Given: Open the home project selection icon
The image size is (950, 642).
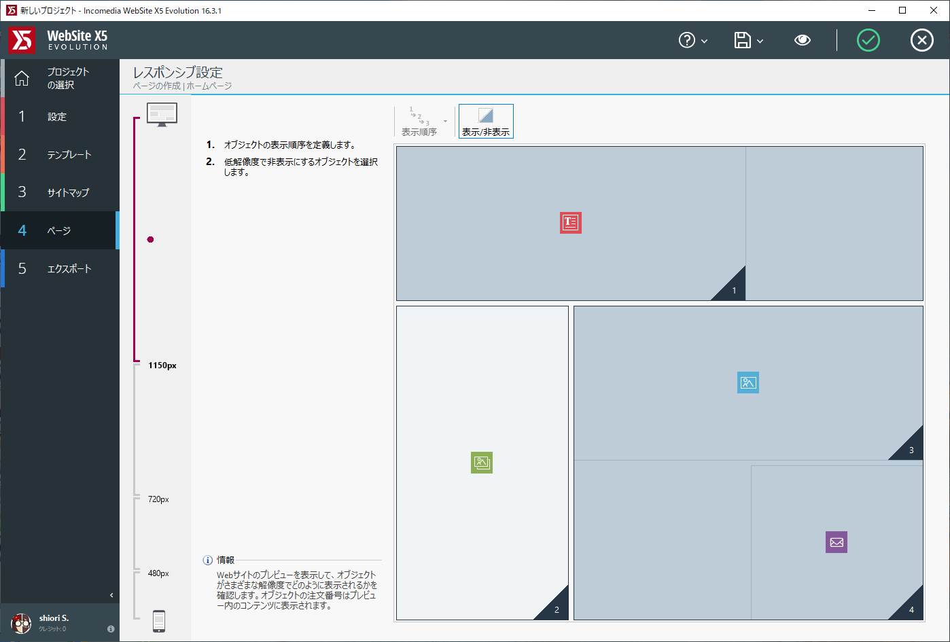Looking at the screenshot, I should pyautogui.click(x=22, y=79).
